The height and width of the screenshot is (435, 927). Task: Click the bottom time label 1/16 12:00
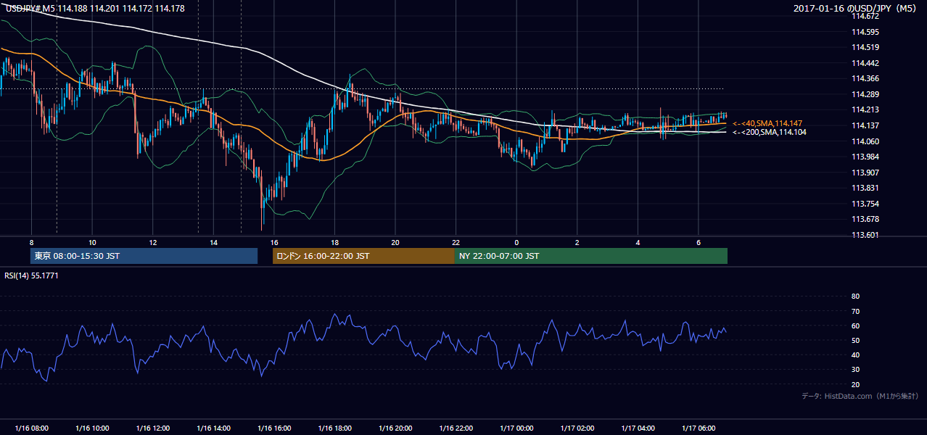point(152,428)
